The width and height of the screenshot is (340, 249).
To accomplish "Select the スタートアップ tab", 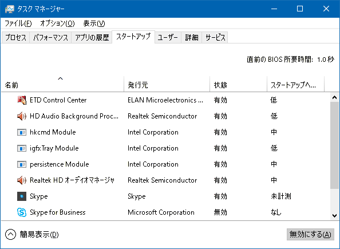I will point(133,37).
